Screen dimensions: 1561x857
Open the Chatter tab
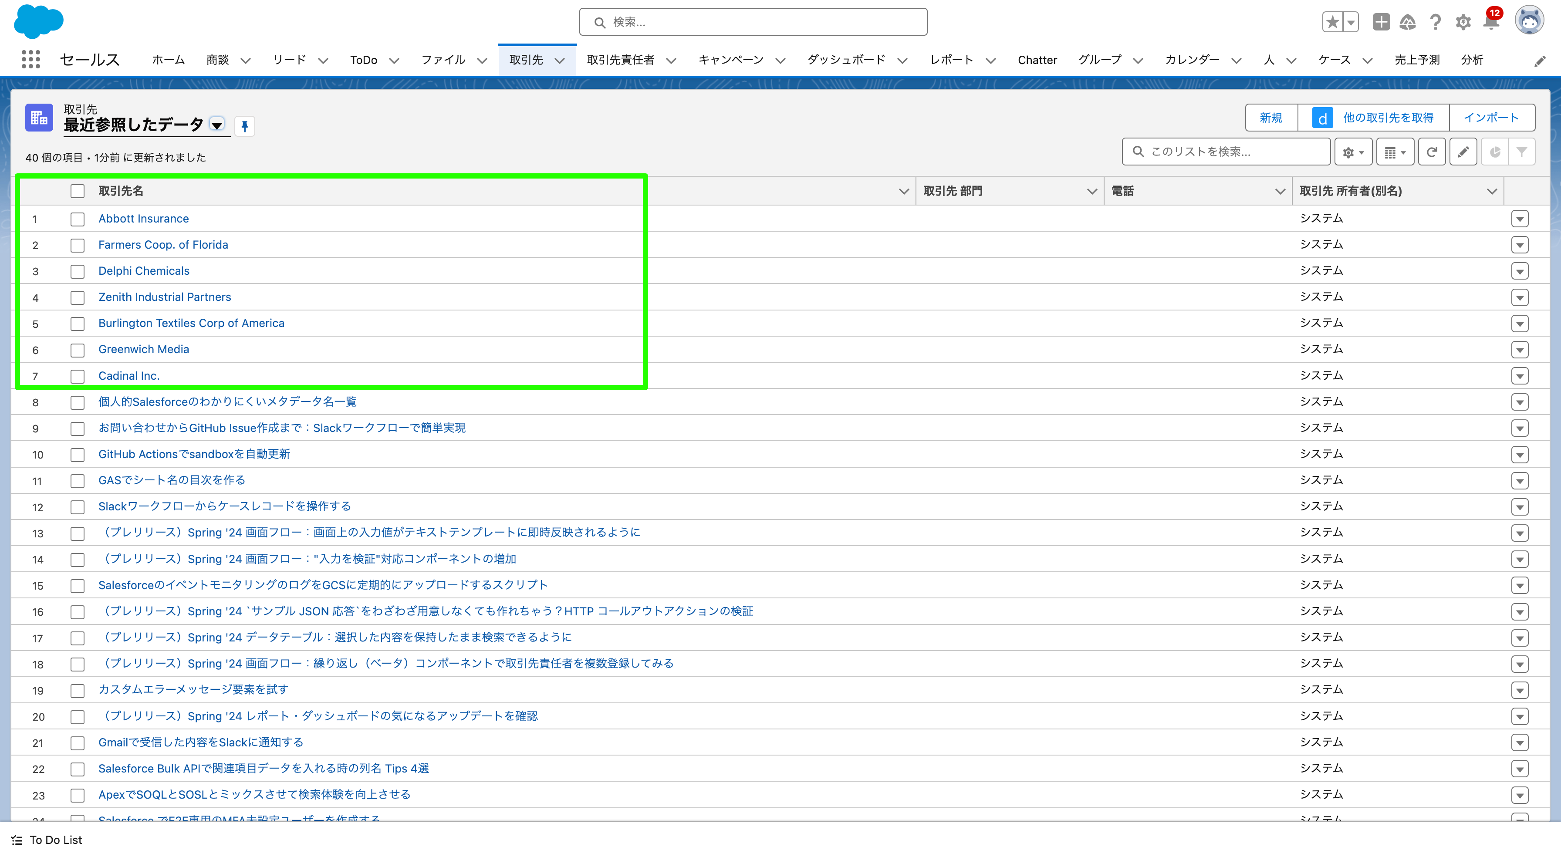click(1037, 59)
